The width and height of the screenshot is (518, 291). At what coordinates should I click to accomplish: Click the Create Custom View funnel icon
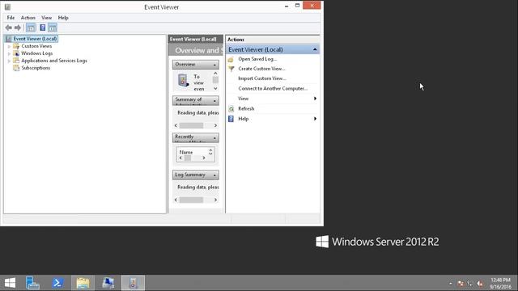(x=231, y=69)
